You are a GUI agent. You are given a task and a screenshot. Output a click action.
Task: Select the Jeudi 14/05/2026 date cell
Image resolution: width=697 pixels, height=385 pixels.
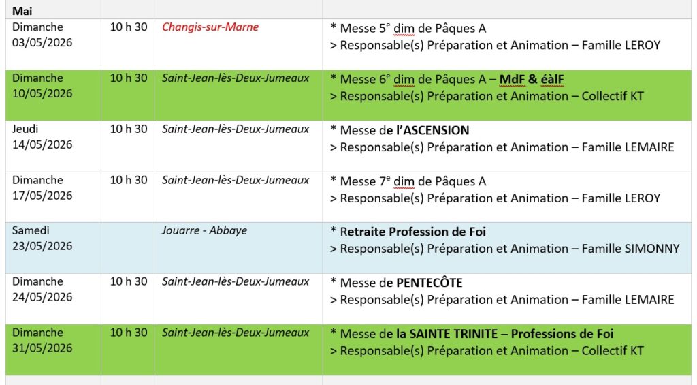click(x=42, y=137)
